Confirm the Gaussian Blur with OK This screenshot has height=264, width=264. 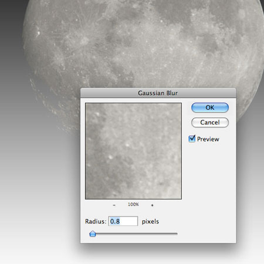click(210, 107)
